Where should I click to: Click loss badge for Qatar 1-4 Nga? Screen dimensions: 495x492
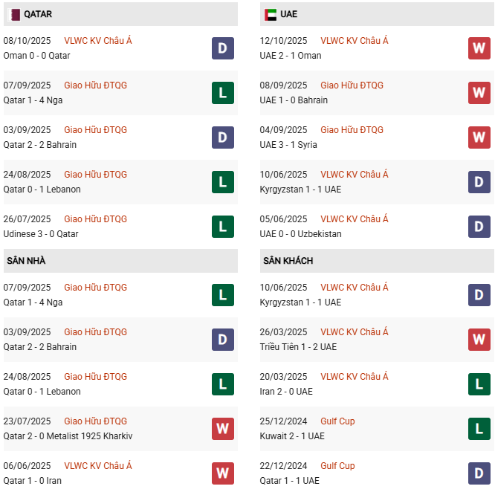click(222, 93)
